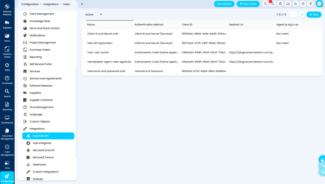Image resolution: width=325 pixels, height=184 pixels.
Task: Click the clipboard icon in top bar
Action: [x=280, y=4]
